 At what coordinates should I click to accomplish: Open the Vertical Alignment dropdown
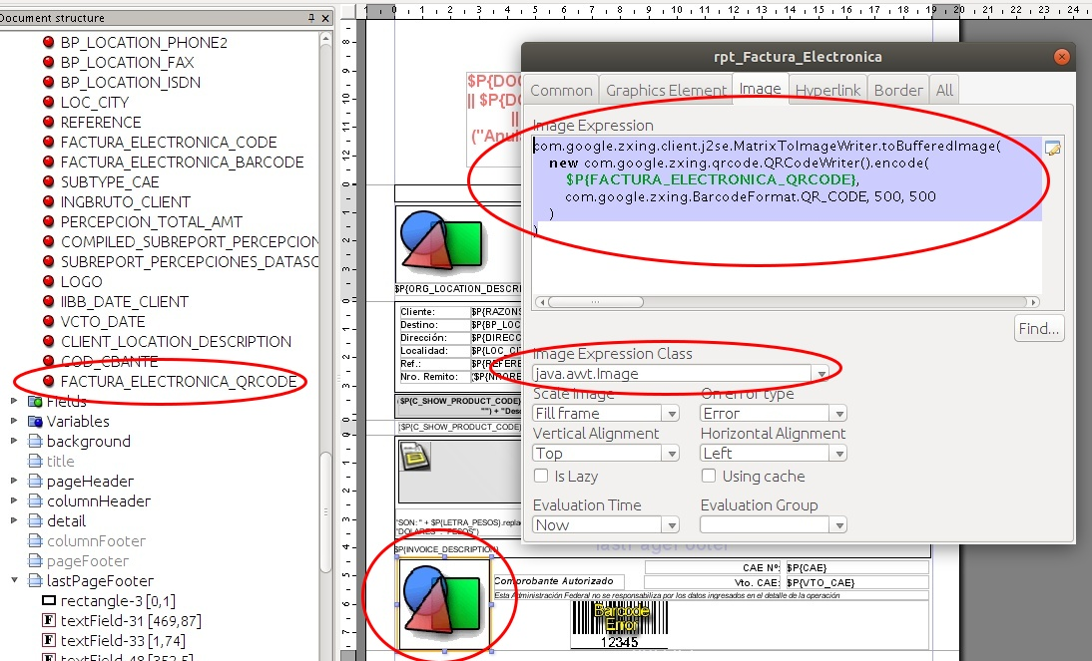click(x=672, y=454)
